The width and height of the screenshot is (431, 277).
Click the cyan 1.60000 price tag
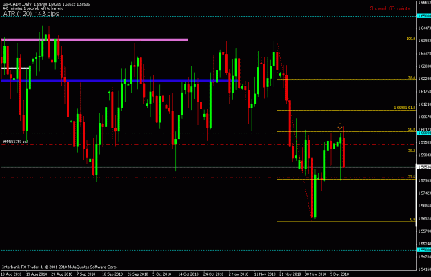point(424,133)
